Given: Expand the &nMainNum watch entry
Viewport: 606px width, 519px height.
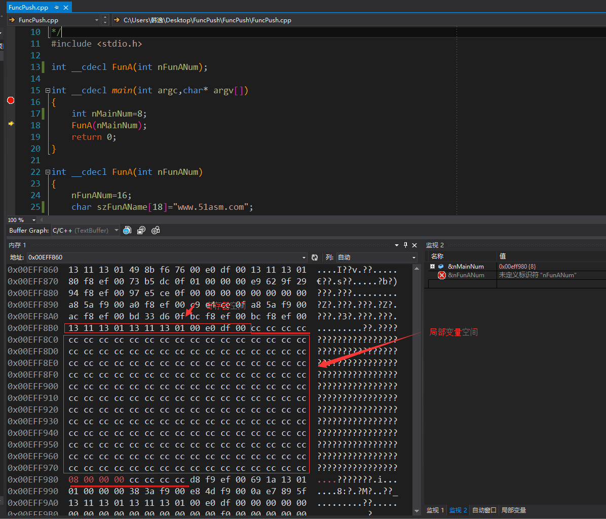Looking at the screenshot, I should point(432,267).
